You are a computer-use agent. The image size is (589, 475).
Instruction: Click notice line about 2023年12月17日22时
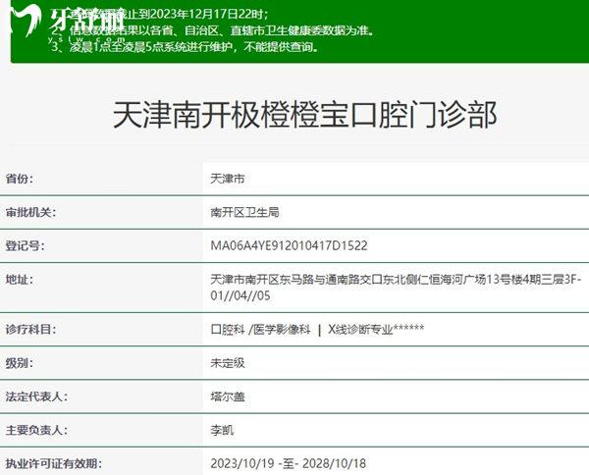pyautogui.click(x=160, y=15)
